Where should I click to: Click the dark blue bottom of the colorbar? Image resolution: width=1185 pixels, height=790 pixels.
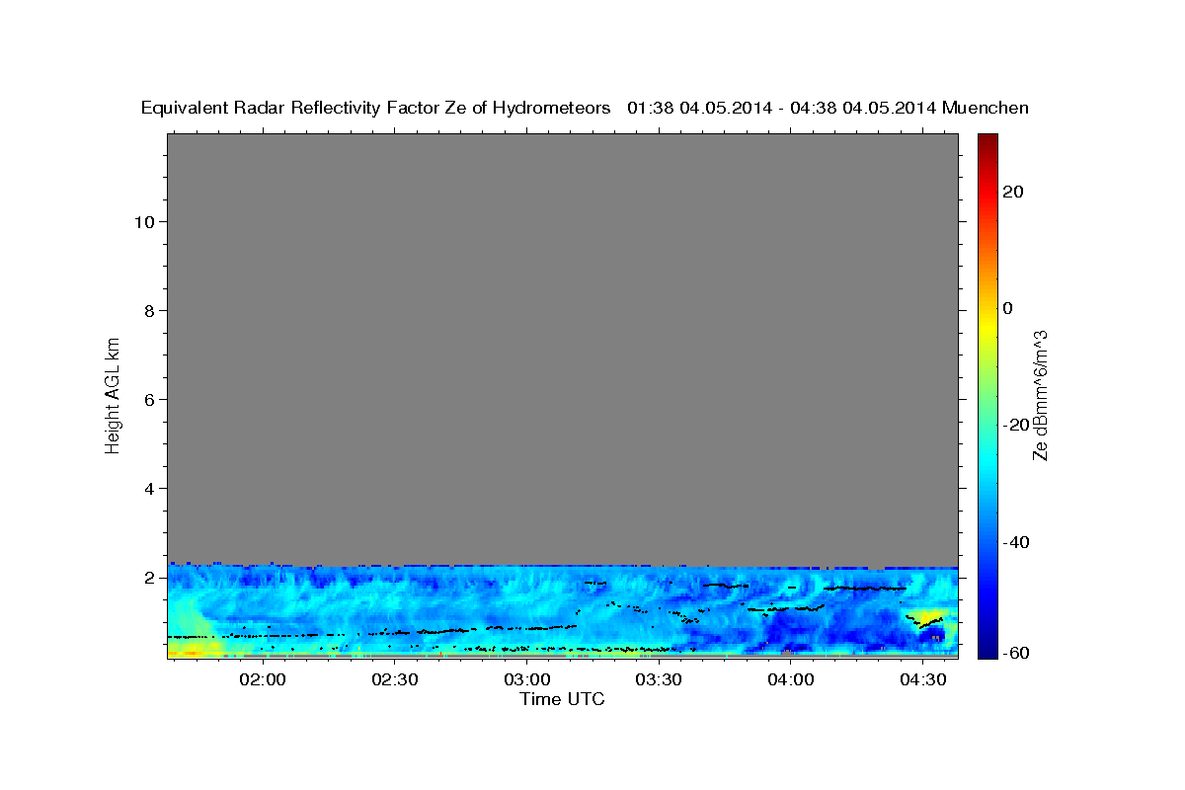tap(987, 650)
